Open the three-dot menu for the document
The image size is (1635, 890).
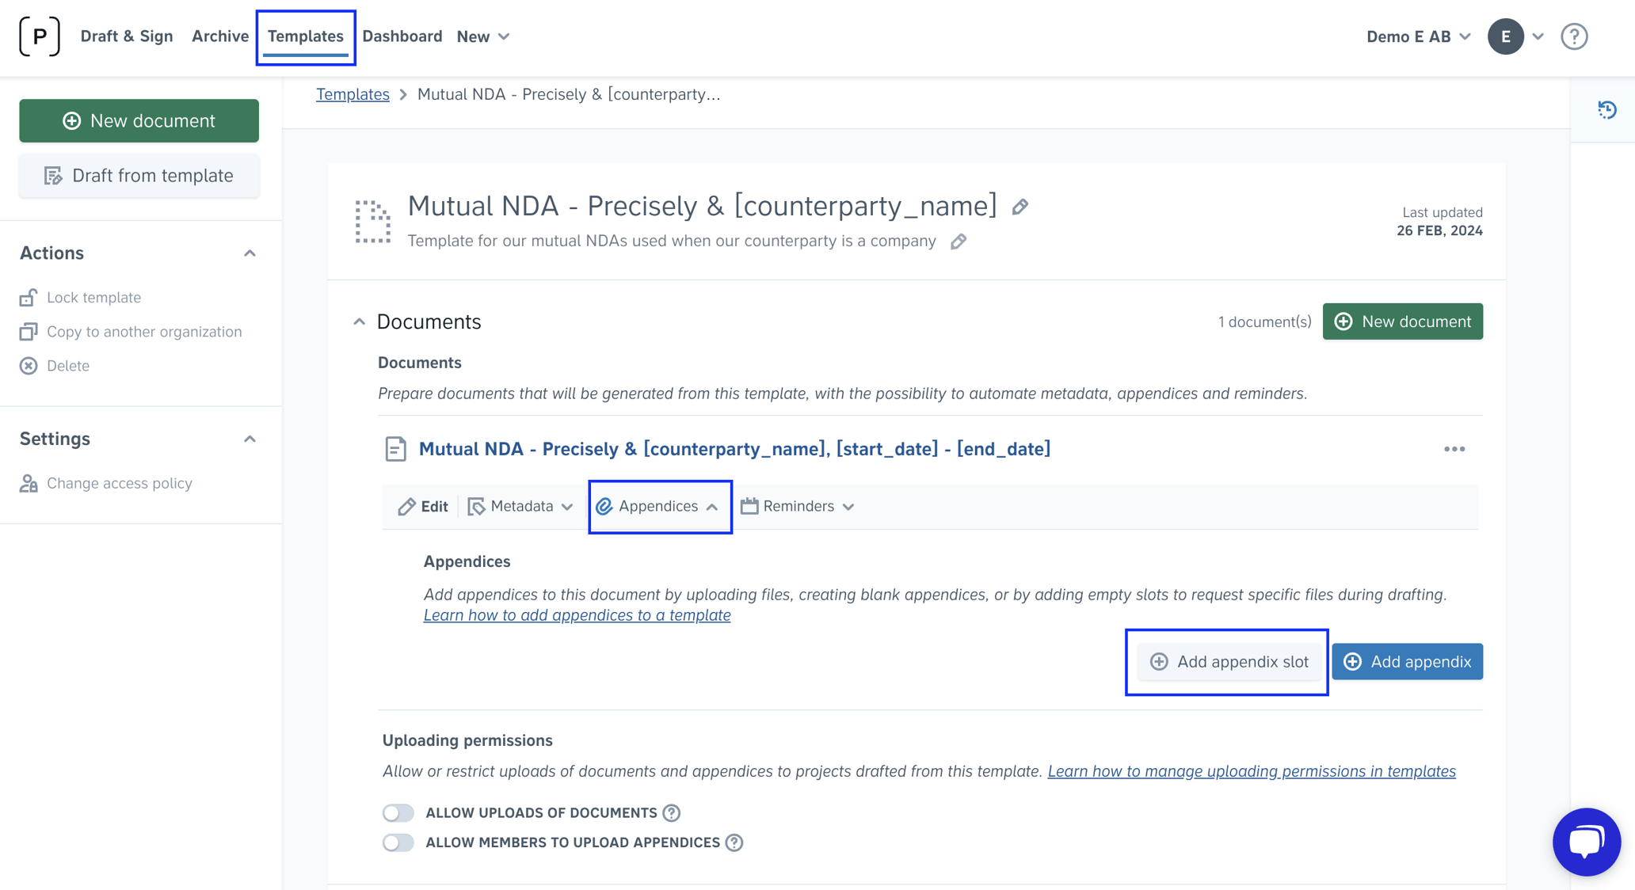point(1454,449)
